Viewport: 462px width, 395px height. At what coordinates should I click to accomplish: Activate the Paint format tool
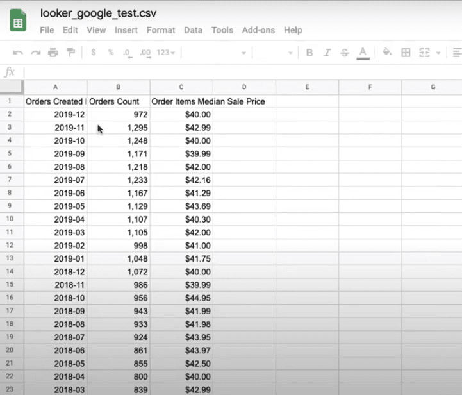pos(70,53)
